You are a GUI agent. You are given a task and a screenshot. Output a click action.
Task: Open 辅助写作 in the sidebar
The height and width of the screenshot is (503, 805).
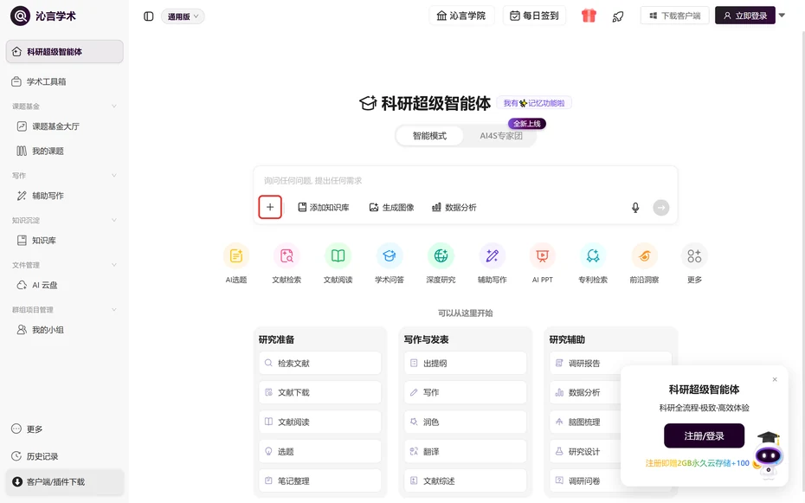[x=65, y=196]
